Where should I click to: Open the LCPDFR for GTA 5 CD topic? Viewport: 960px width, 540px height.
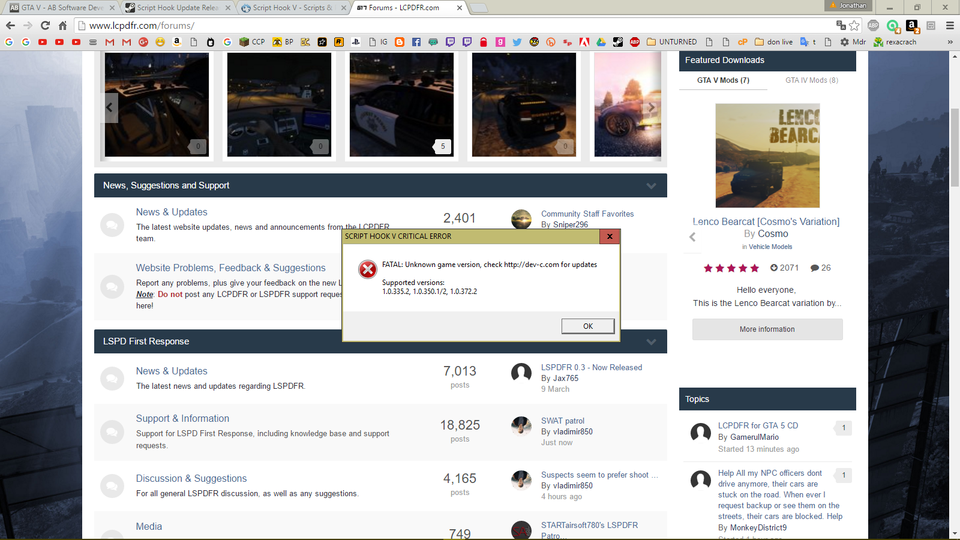[x=758, y=425]
